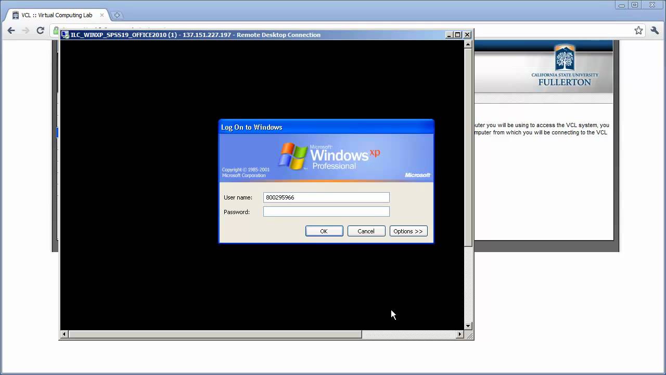Select the VCL :: Virtual Computing Lab tab
The width and height of the screenshot is (666, 375).
[x=56, y=15]
